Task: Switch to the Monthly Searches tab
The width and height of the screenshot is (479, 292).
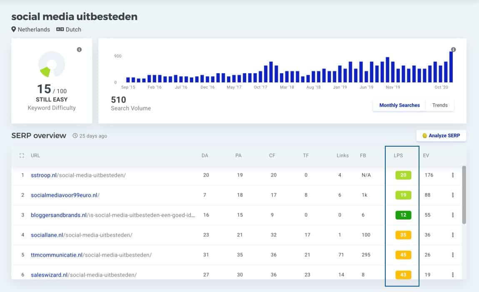Action: (399, 105)
